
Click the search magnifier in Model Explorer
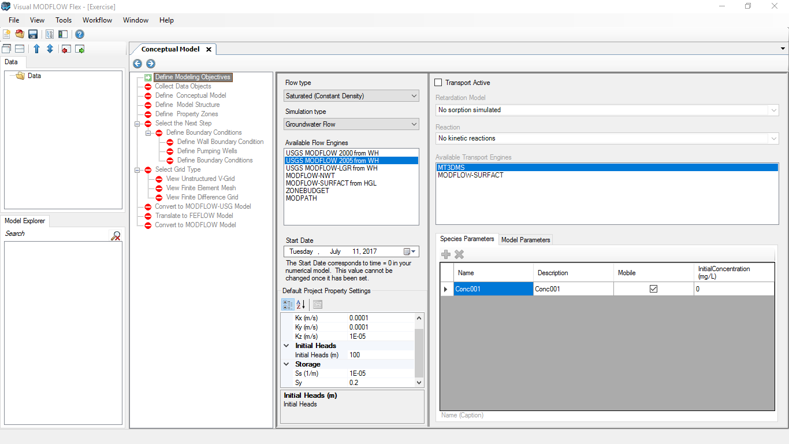point(116,235)
